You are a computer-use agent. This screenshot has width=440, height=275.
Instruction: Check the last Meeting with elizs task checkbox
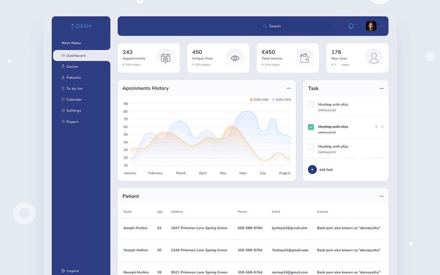tap(311, 147)
